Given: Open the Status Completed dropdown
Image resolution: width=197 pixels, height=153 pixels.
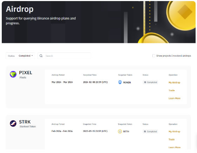Looking at the screenshot, I should (20, 56).
